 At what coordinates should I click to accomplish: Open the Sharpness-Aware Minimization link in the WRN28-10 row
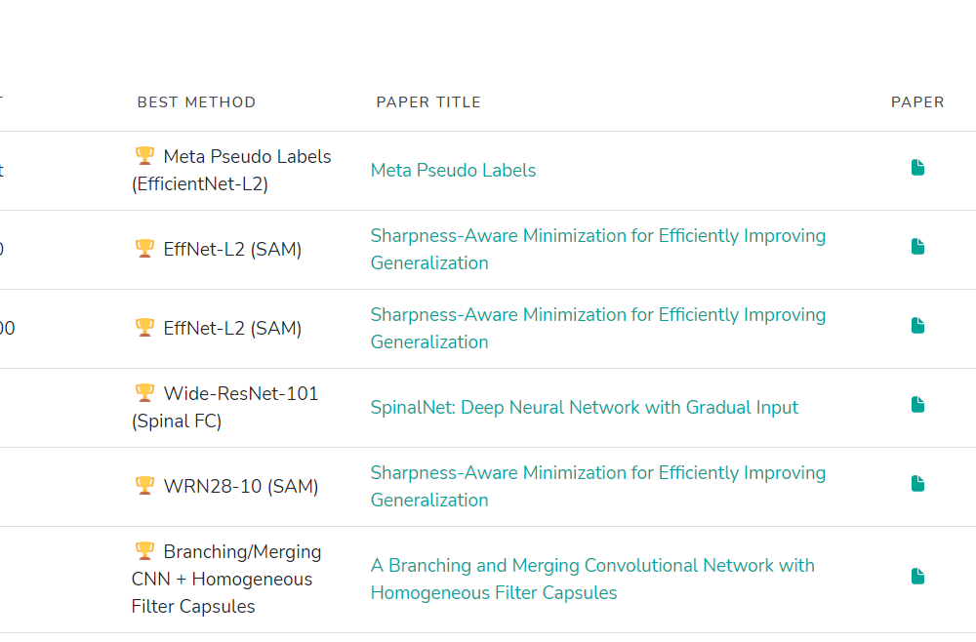pyautogui.click(x=597, y=473)
